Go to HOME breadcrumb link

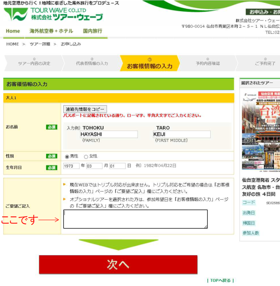[12, 44]
